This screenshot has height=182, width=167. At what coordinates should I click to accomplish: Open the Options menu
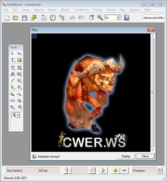(x=135, y=10)
